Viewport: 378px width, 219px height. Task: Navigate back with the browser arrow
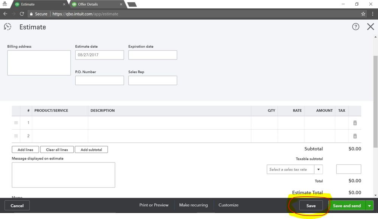(x=5, y=14)
